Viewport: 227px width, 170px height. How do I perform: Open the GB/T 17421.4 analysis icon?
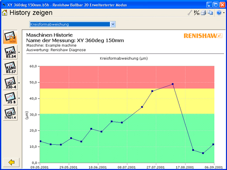click(10, 113)
